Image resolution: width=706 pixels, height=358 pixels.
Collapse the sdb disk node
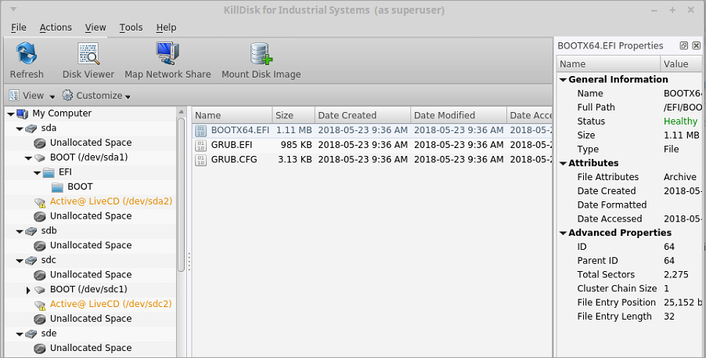point(20,231)
